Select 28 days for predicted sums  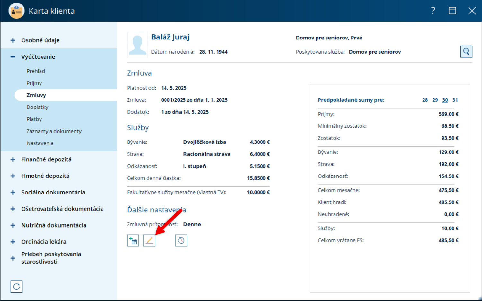tap(425, 100)
